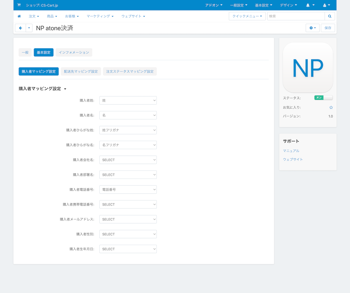
Task: Switch to the インフォメーション tab
Action: coord(74,52)
